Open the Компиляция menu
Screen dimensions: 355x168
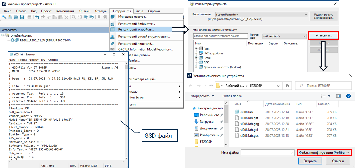65,11
